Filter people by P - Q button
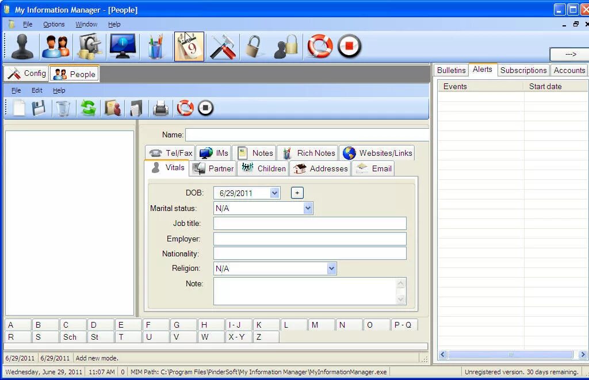 [x=404, y=325]
